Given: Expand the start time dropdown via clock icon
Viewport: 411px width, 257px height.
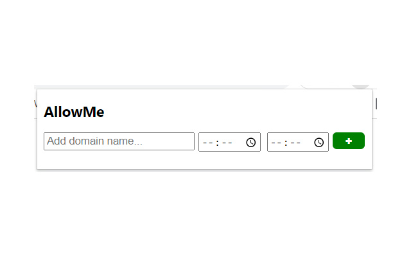Looking at the screenshot, I should [251, 142].
